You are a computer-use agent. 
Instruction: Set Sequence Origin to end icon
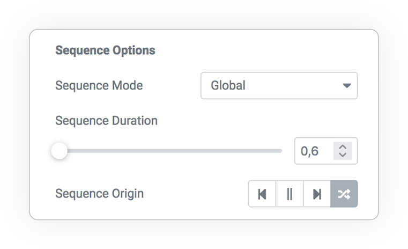coord(317,194)
